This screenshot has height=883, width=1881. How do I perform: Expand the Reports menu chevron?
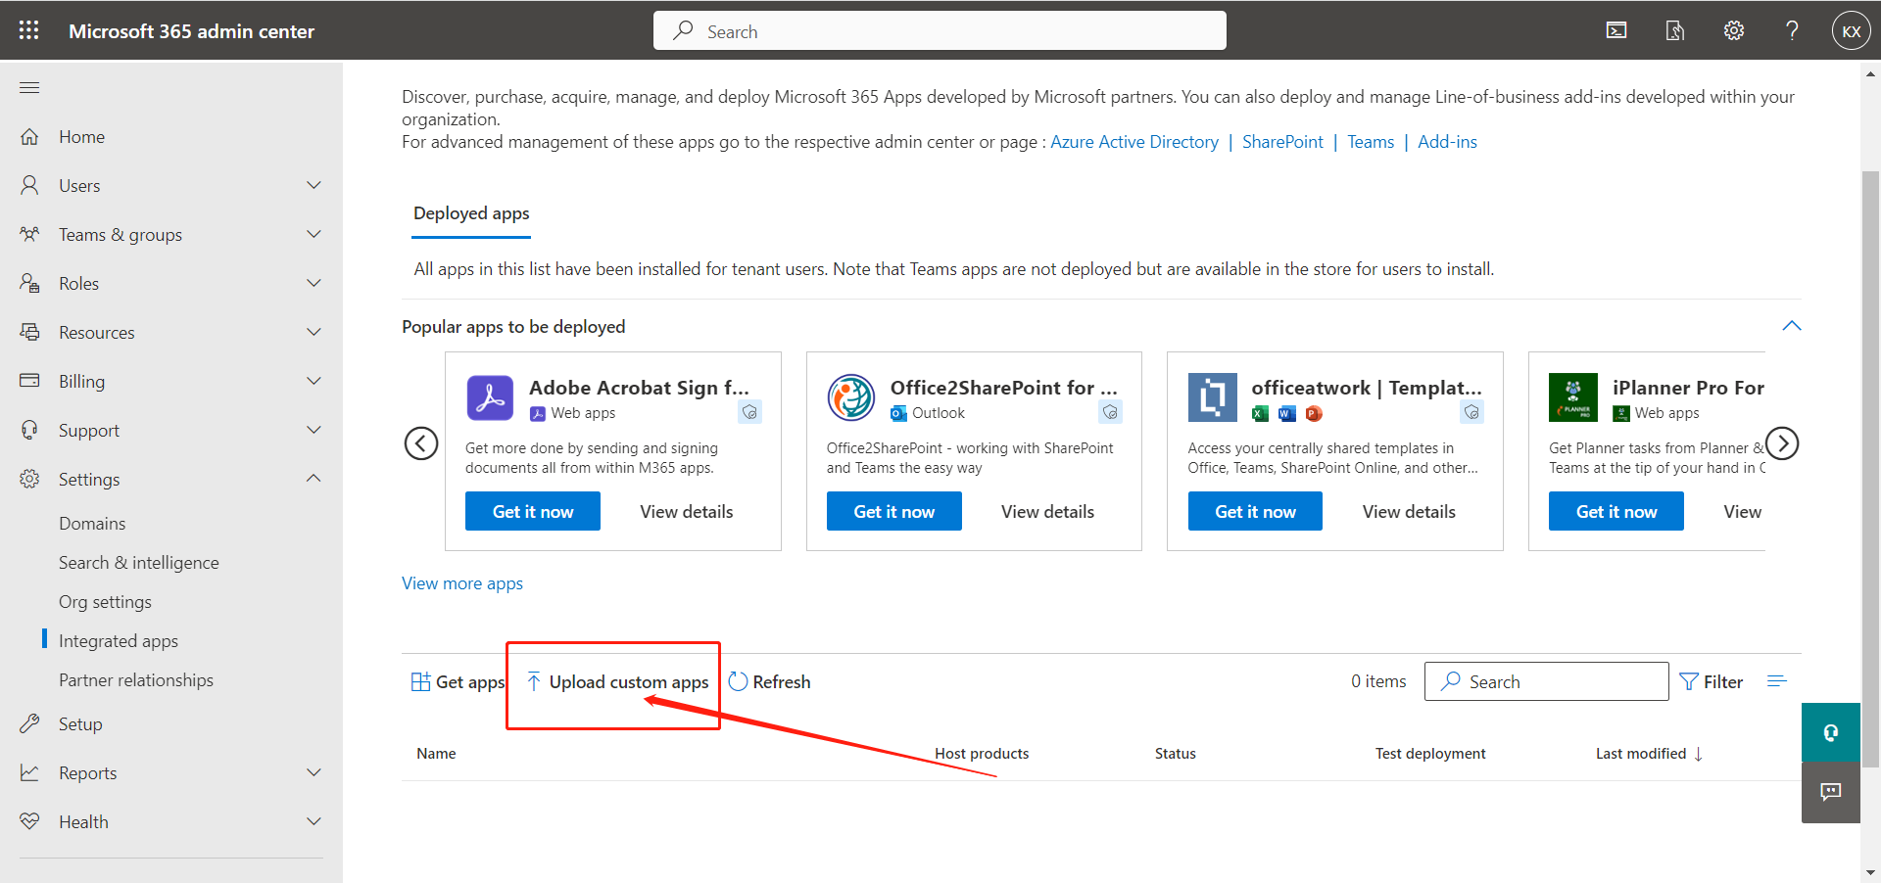313,772
